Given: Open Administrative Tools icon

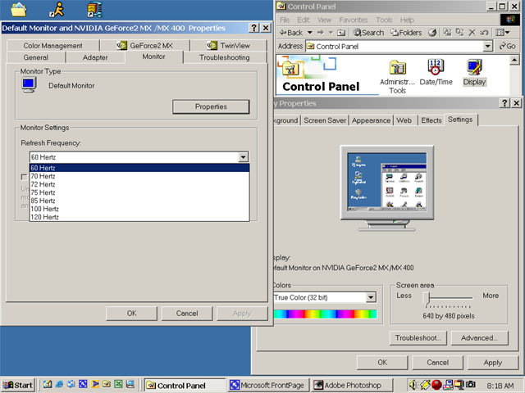Looking at the screenshot, I should point(398,75).
